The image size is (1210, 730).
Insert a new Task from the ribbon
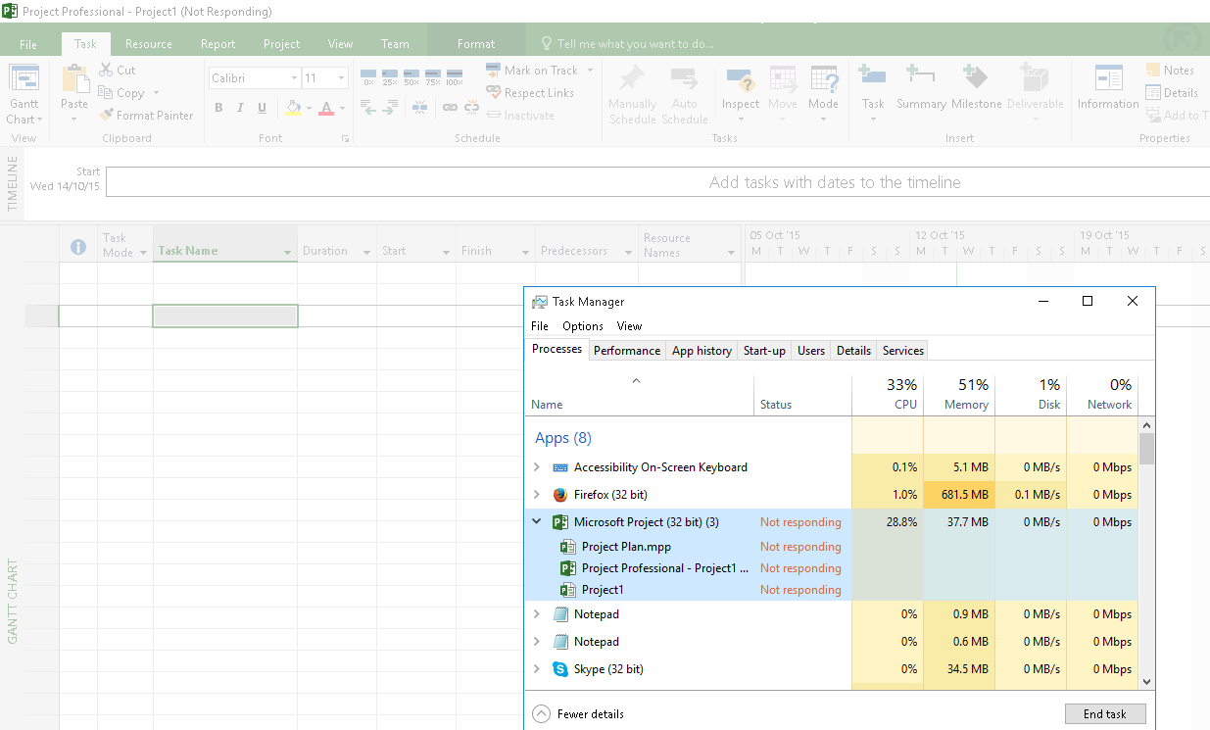(x=872, y=95)
